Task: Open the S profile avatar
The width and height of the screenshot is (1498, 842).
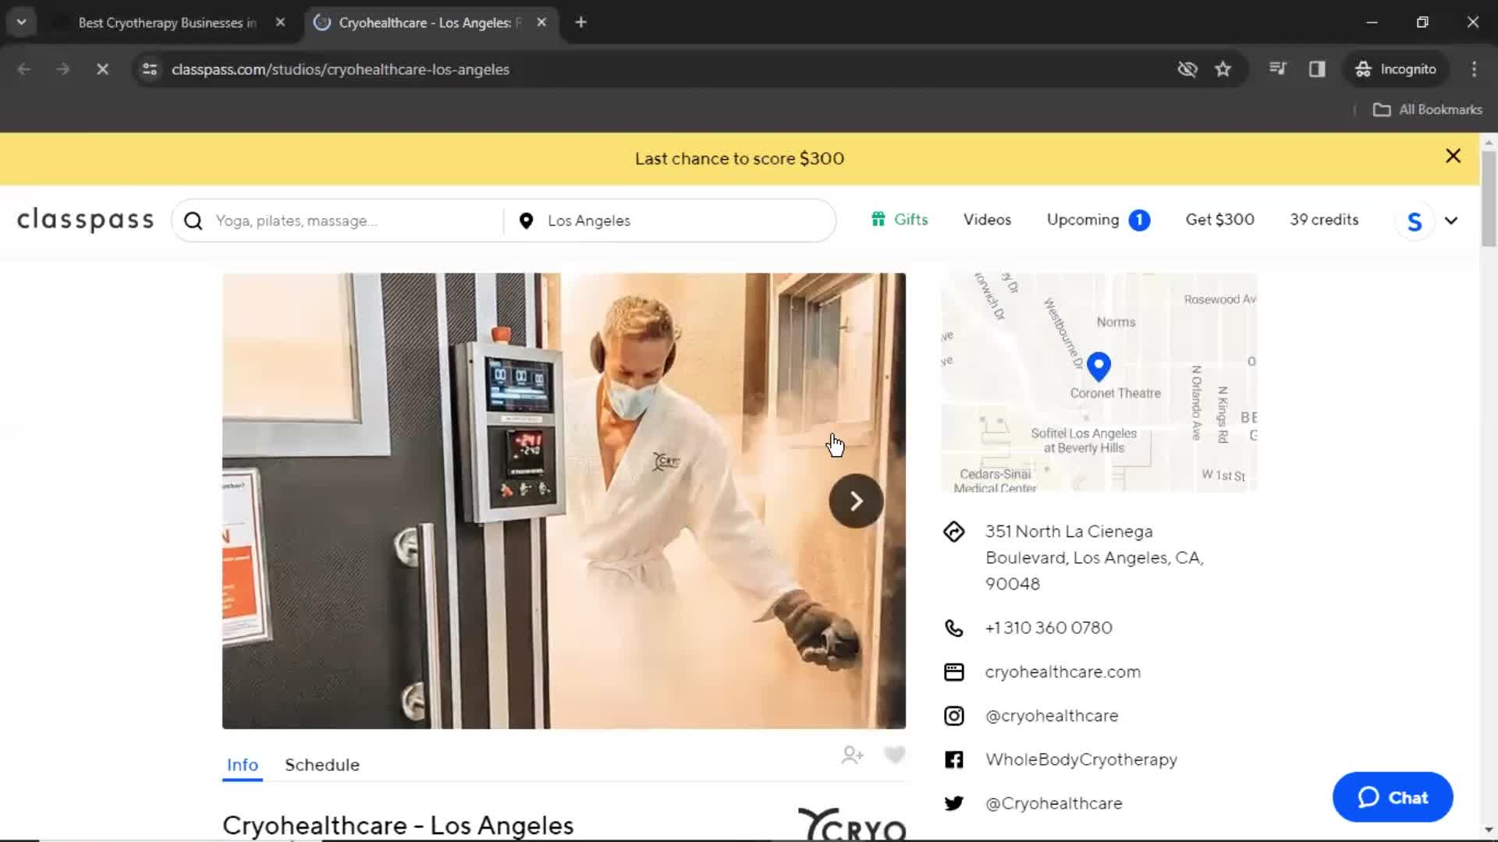Action: (1414, 221)
